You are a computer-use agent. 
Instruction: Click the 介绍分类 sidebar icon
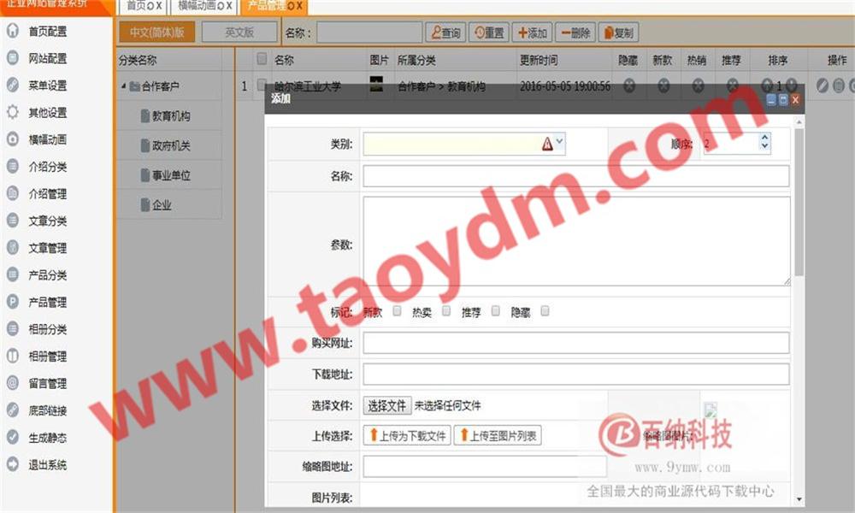pos(13,166)
